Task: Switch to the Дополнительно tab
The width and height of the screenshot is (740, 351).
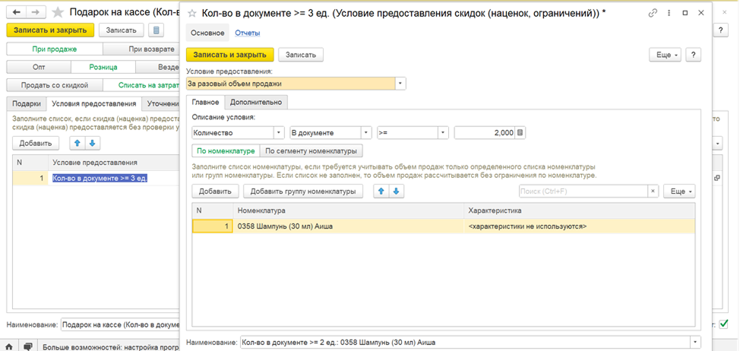Action: 256,102
